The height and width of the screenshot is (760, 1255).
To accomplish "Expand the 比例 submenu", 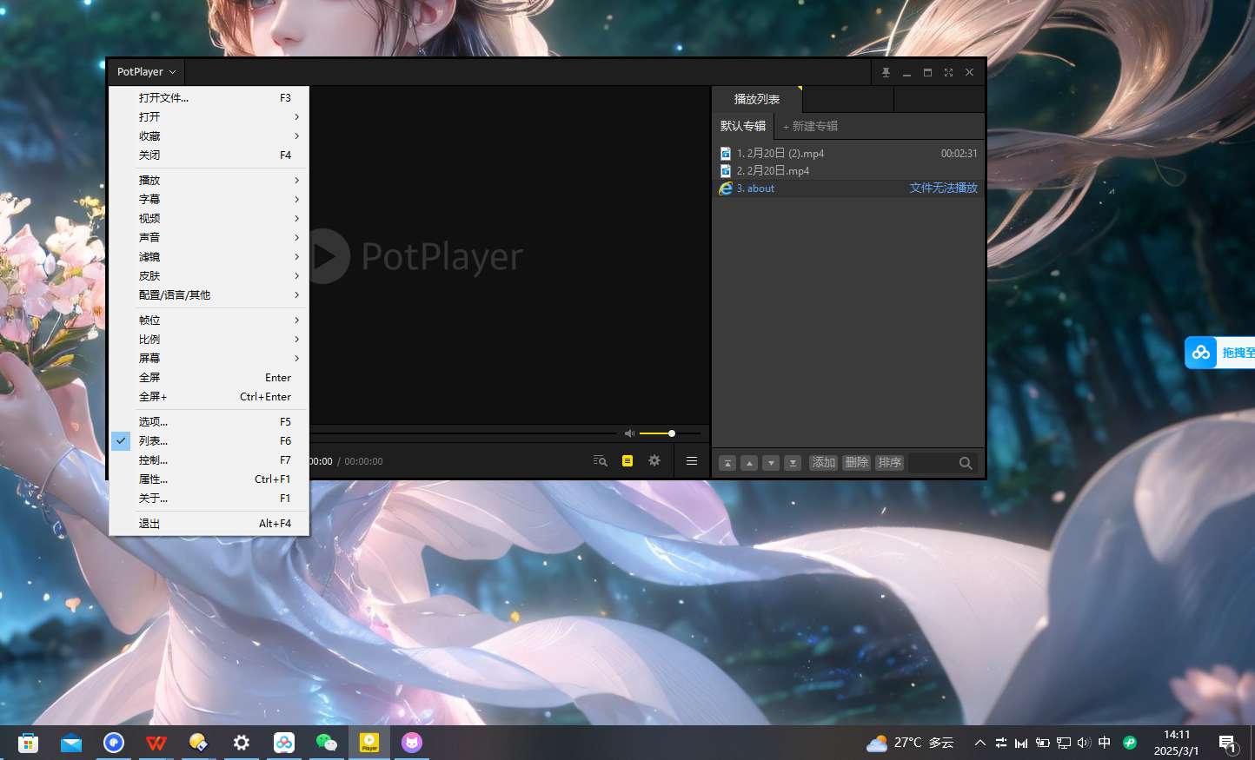I will coord(209,339).
